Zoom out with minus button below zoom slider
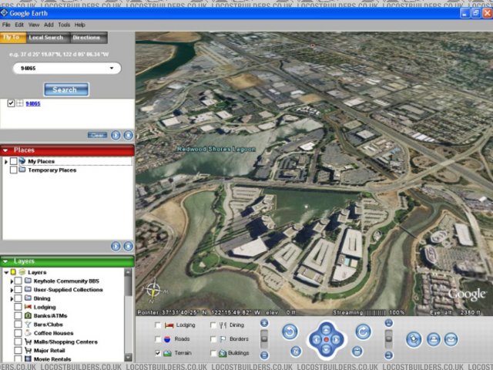493x370 pixels. [264, 355]
